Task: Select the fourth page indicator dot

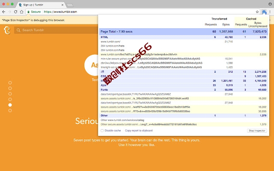Action: pos(10,100)
